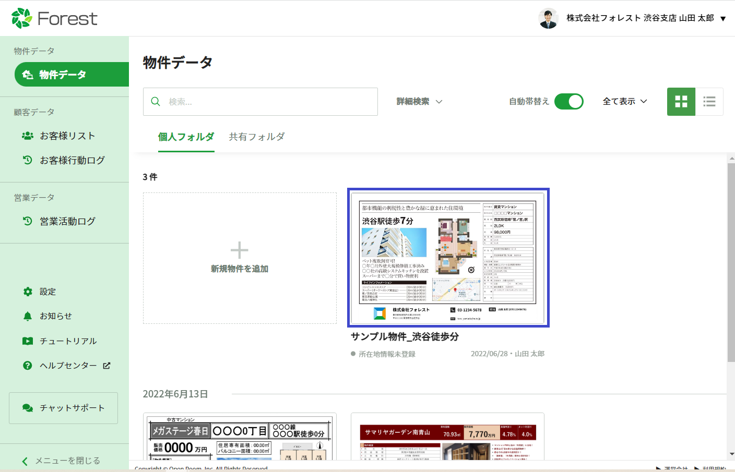Open the account menu dropdown arrow
This screenshot has width=735, height=472.
723,19
